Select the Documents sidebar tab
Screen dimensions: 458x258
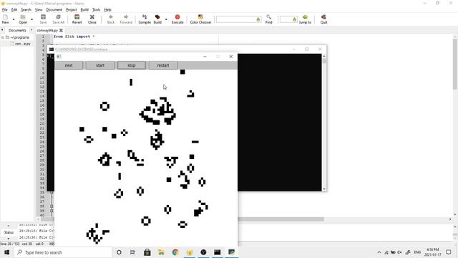17,30
